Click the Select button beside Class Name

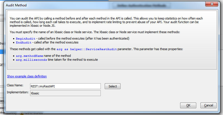(x=113, y=86)
